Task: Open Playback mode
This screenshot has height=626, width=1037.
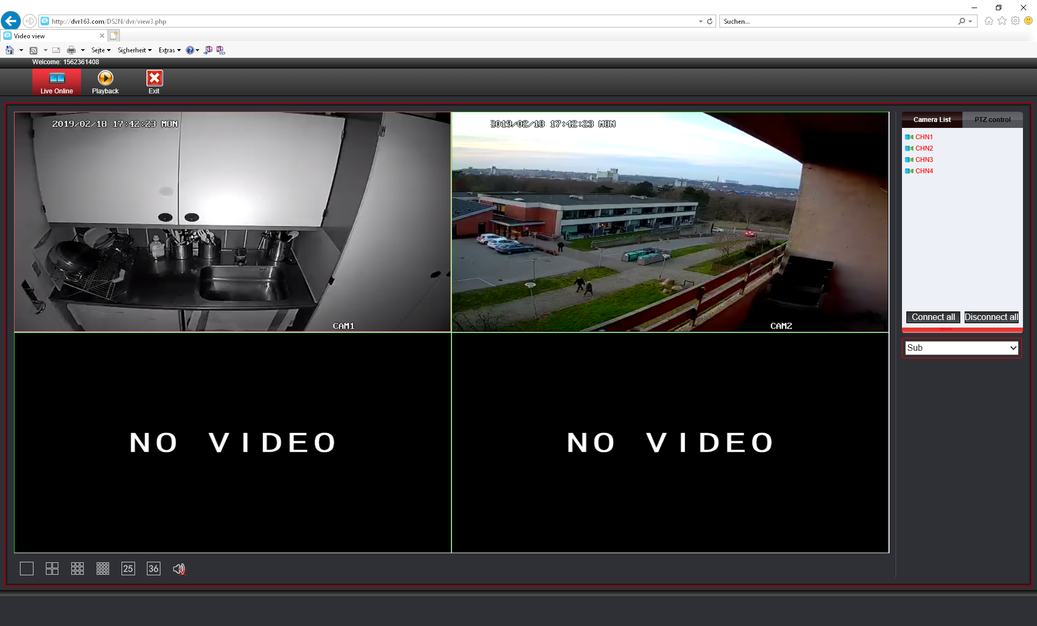Action: [105, 82]
